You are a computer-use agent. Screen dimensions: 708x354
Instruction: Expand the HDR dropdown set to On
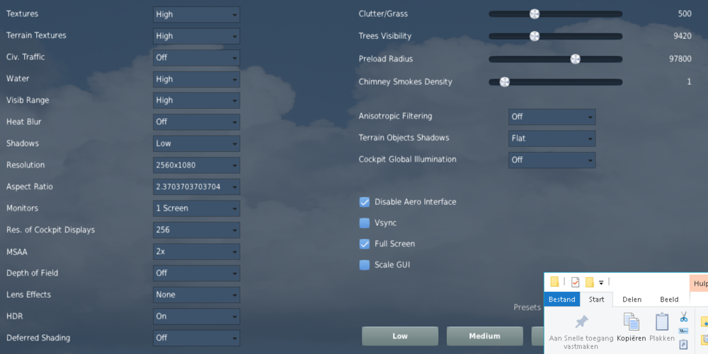(196, 317)
